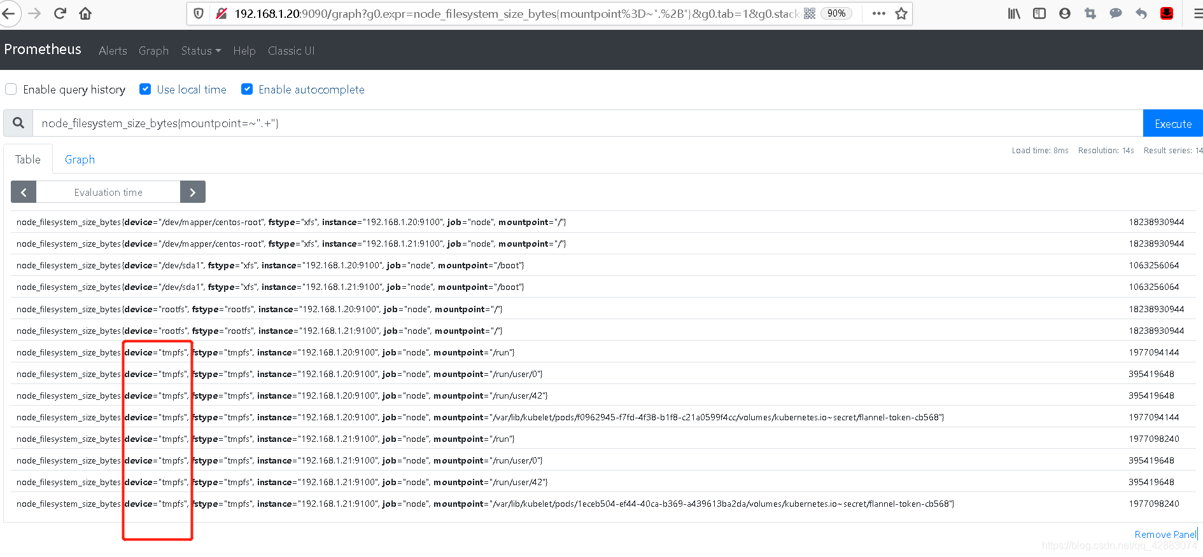The image size is (1203, 557).
Task: Open the browser library icon
Action: tap(1014, 13)
